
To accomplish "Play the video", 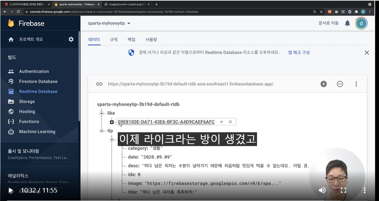I will [x=11, y=191].
